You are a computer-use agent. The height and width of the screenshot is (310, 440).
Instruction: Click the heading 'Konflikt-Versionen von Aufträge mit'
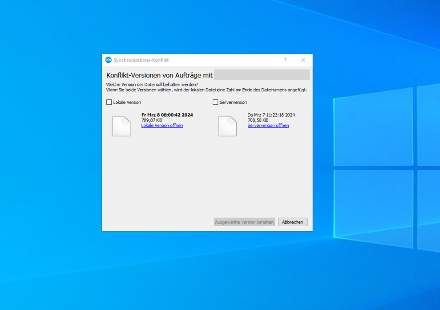159,75
